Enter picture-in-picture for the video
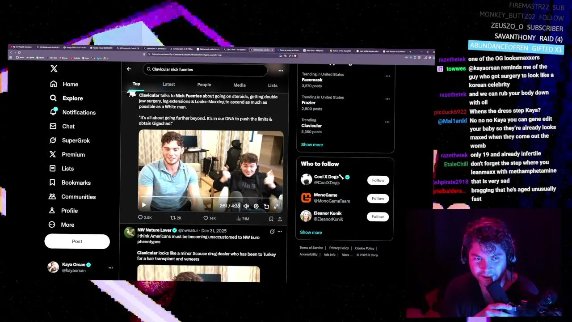The image size is (572, 322). click(266, 206)
